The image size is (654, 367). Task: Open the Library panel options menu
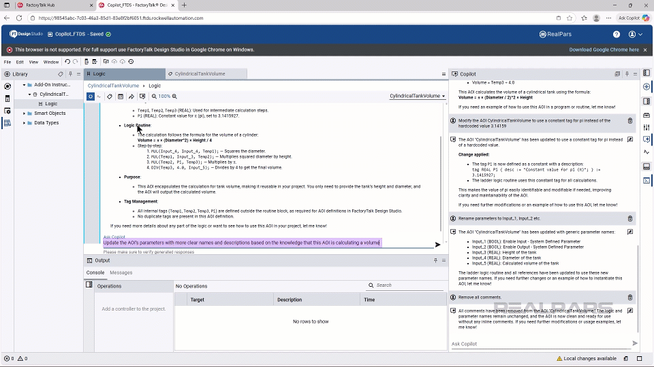[78, 74]
